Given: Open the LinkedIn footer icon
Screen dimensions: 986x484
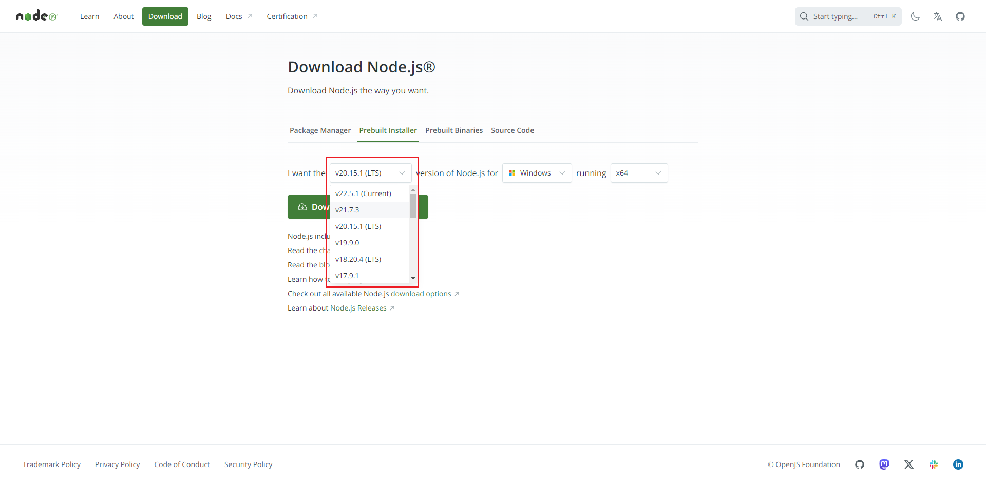Looking at the screenshot, I should pos(958,464).
